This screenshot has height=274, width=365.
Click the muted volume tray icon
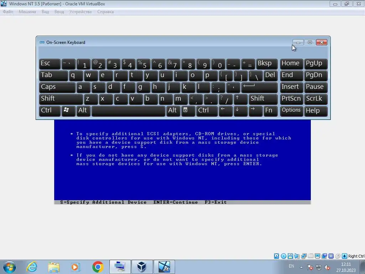pyautogui.click(x=327, y=267)
